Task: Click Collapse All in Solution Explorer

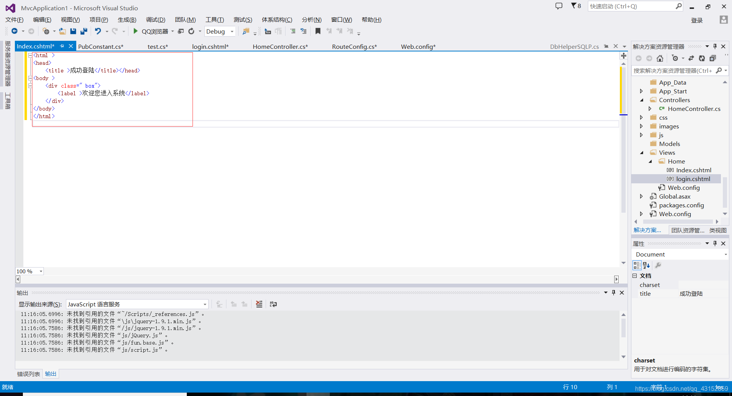Action: [x=713, y=58]
